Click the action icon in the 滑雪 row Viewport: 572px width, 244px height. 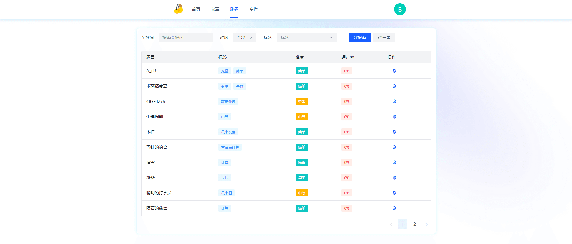click(394, 162)
